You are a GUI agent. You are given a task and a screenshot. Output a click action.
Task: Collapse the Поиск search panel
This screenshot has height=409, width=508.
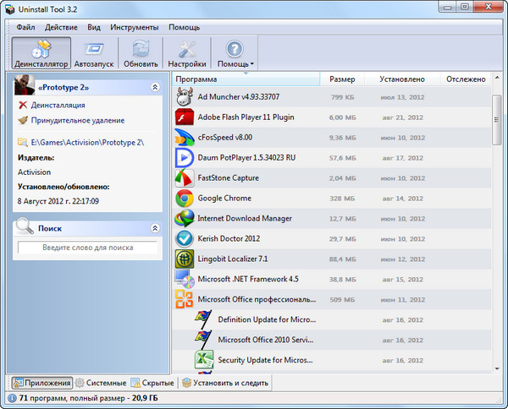coord(154,228)
